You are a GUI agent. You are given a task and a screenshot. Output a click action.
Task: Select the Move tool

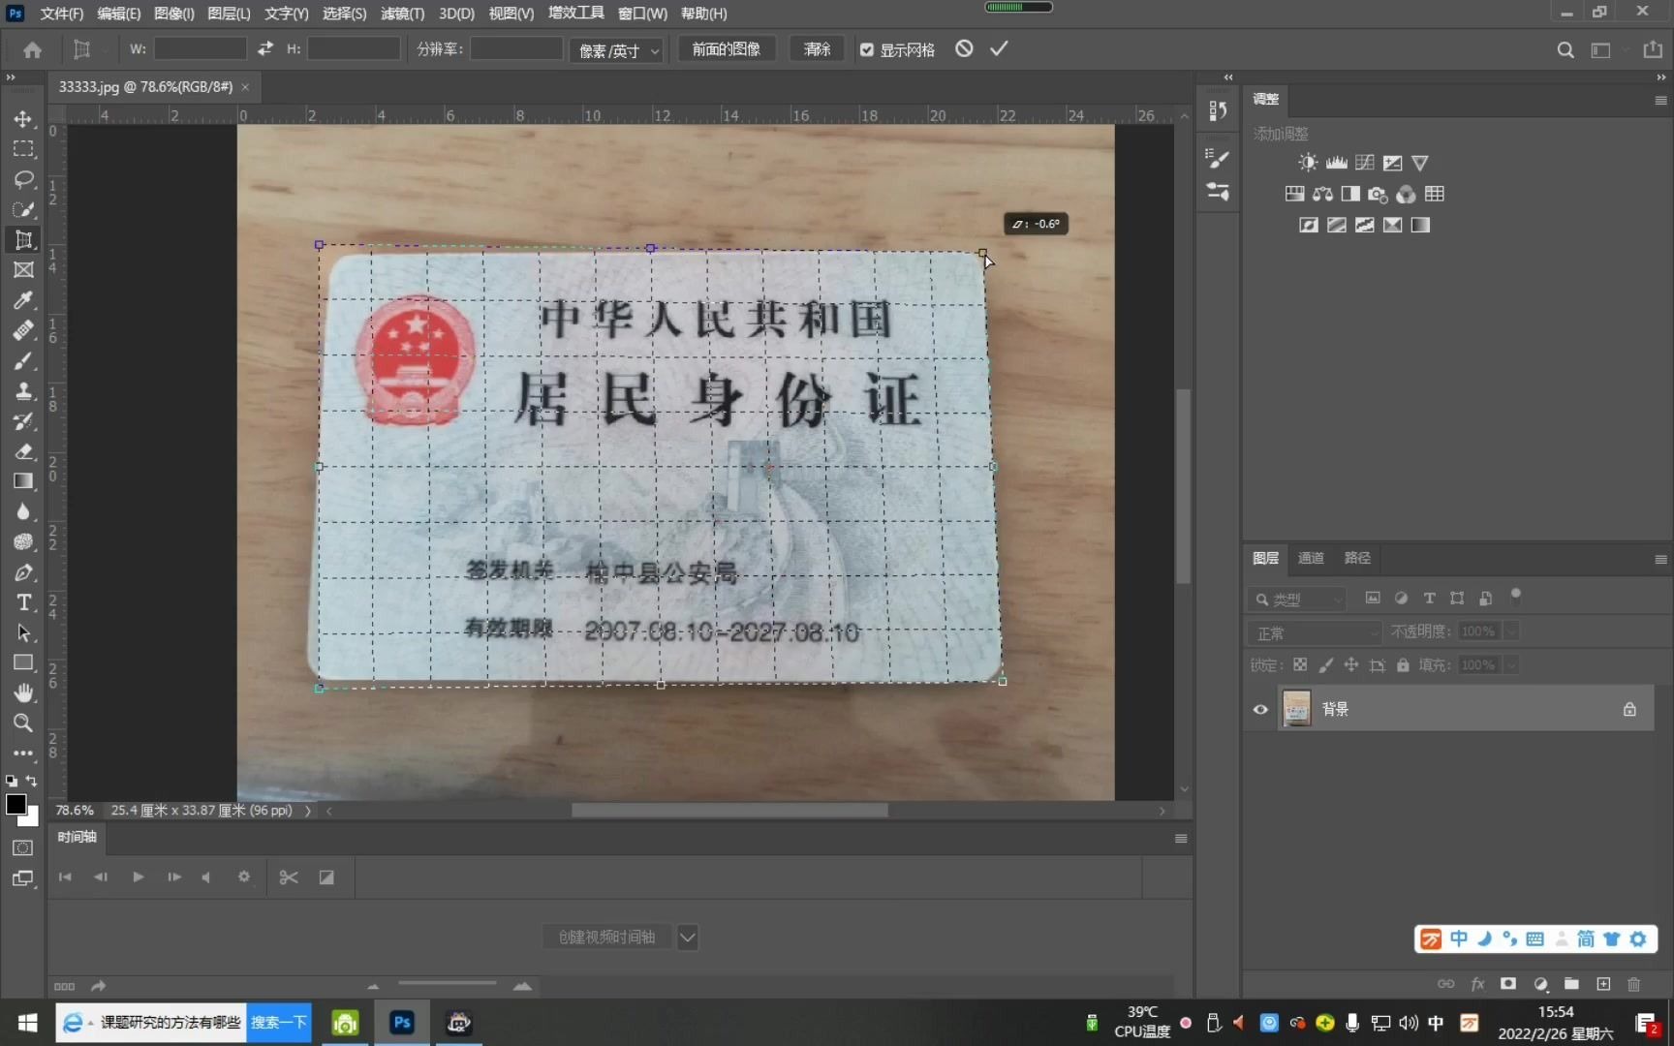(x=23, y=119)
